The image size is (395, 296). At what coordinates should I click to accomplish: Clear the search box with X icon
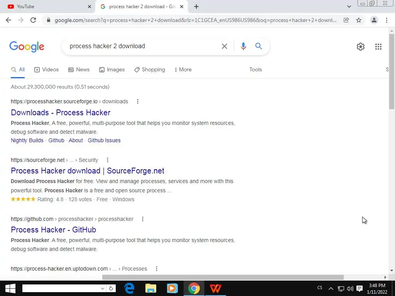(x=224, y=46)
